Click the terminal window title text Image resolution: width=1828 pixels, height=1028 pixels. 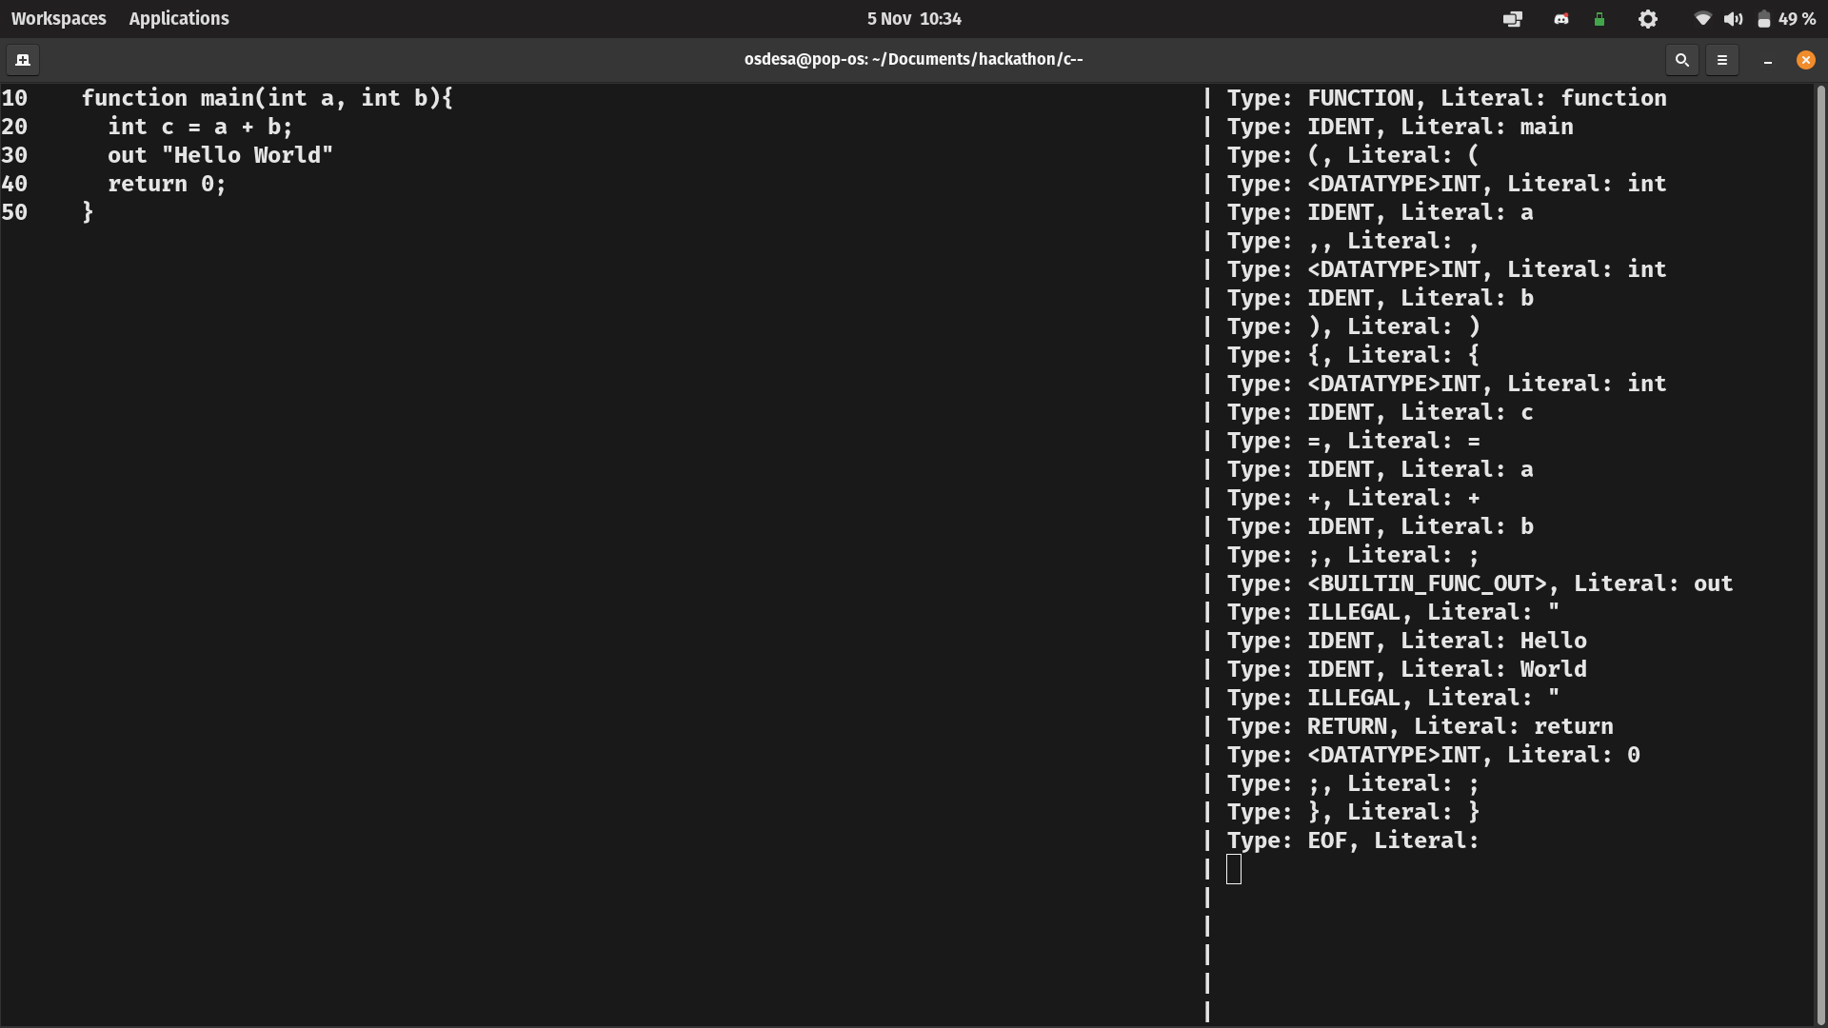(x=913, y=59)
